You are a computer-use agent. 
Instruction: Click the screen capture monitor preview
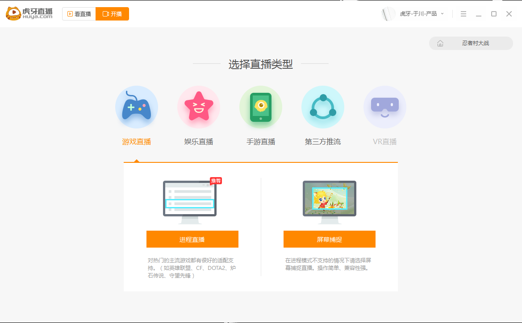[330, 200]
